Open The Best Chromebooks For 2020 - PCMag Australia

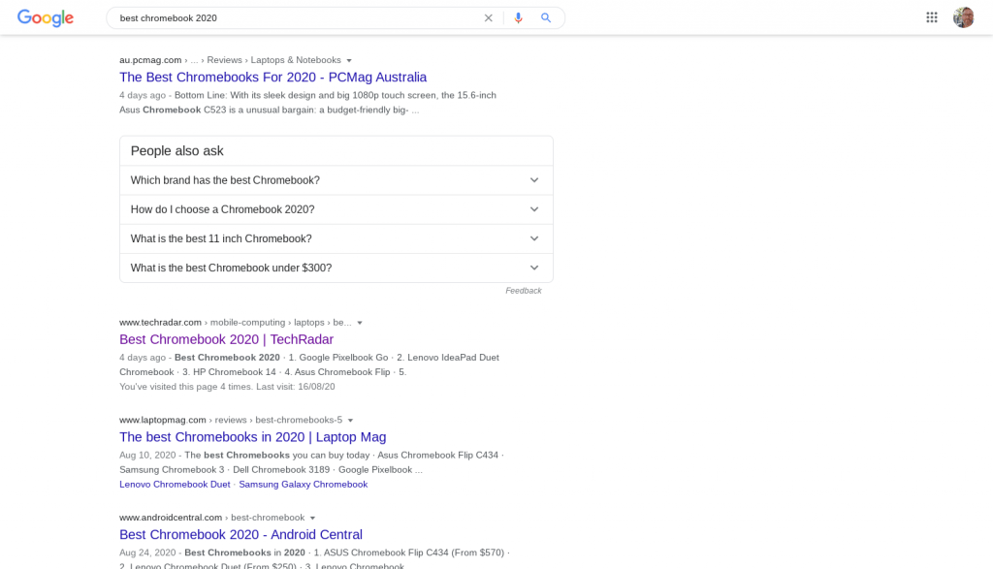[x=272, y=78]
